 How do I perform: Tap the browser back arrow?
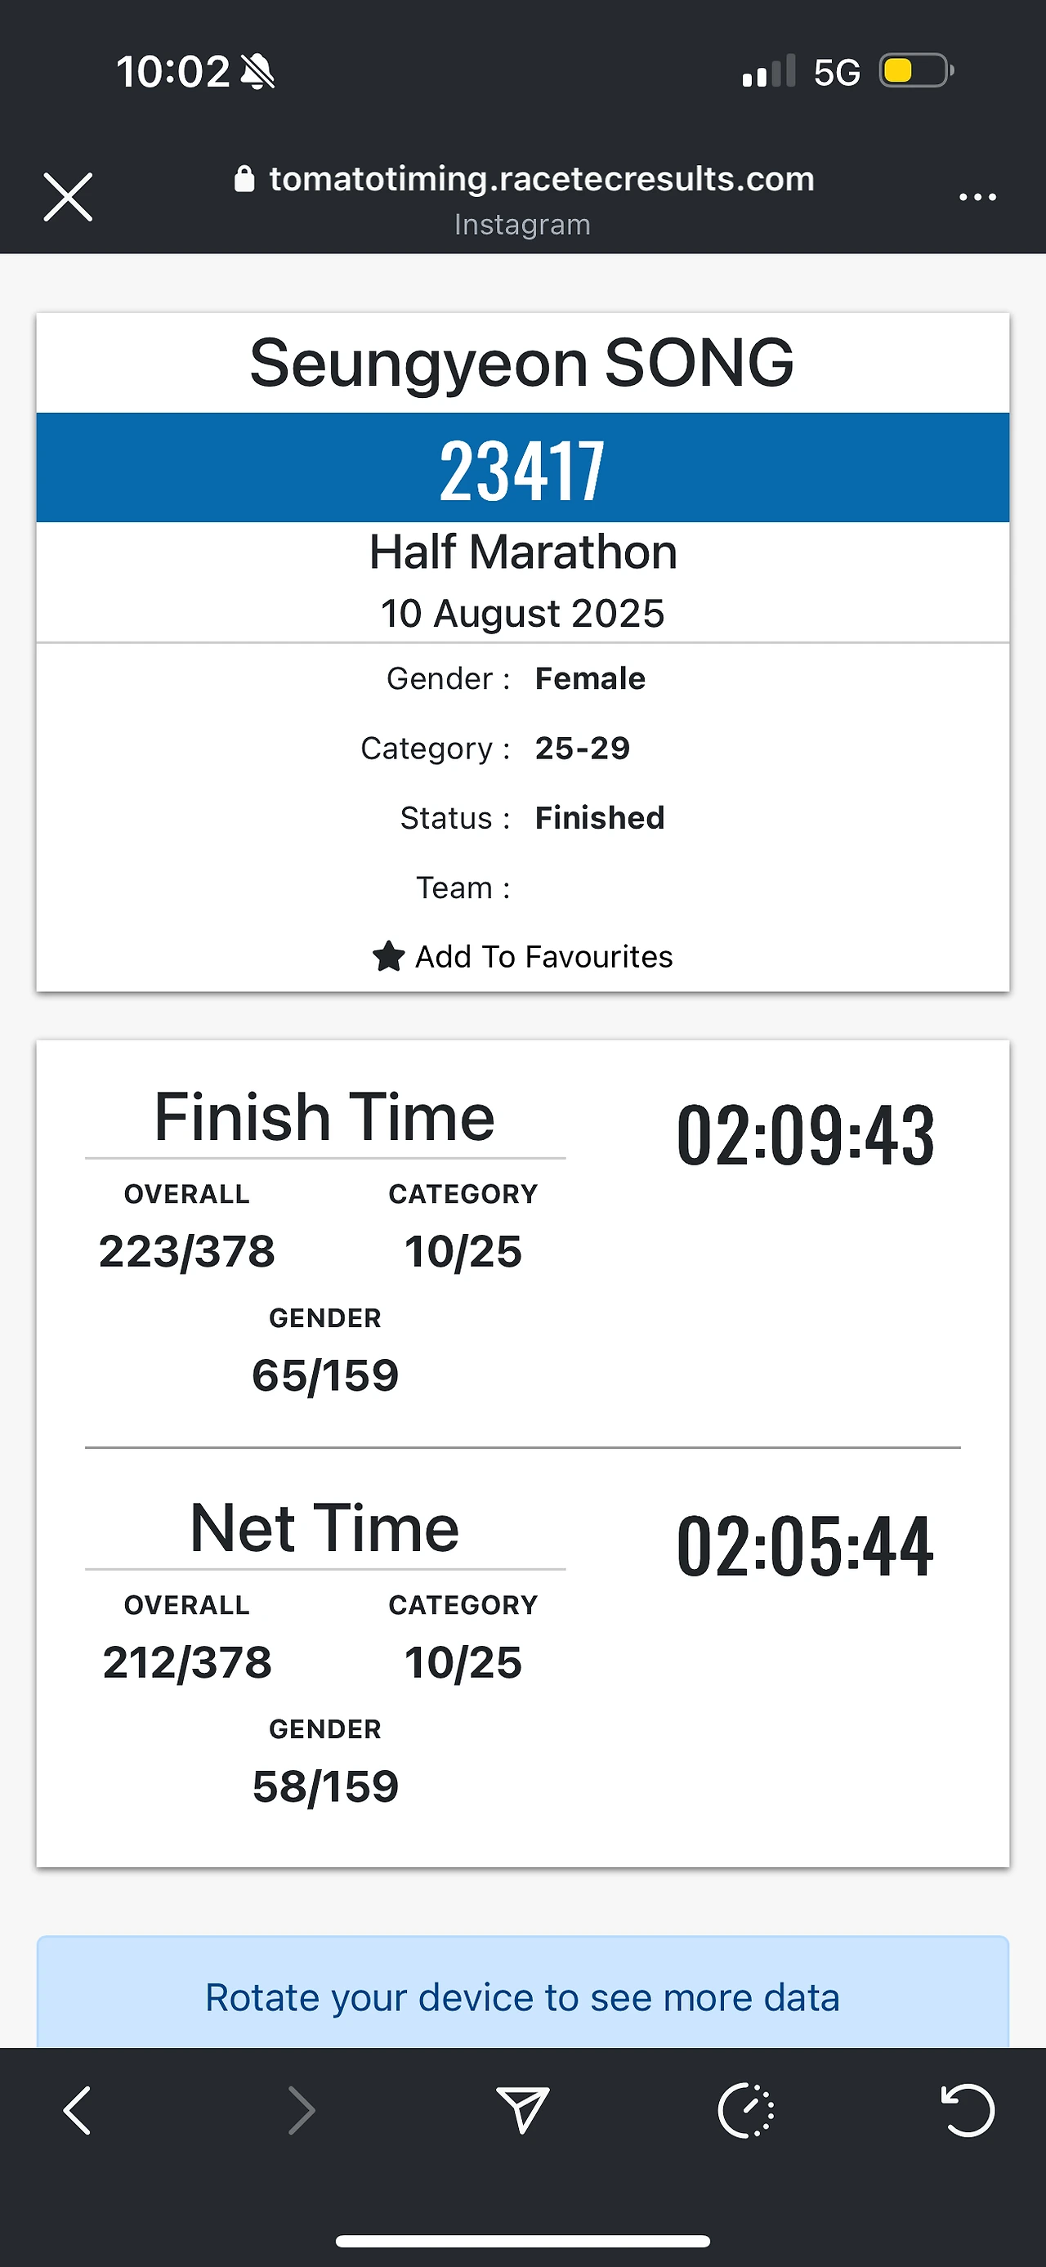(78, 2109)
